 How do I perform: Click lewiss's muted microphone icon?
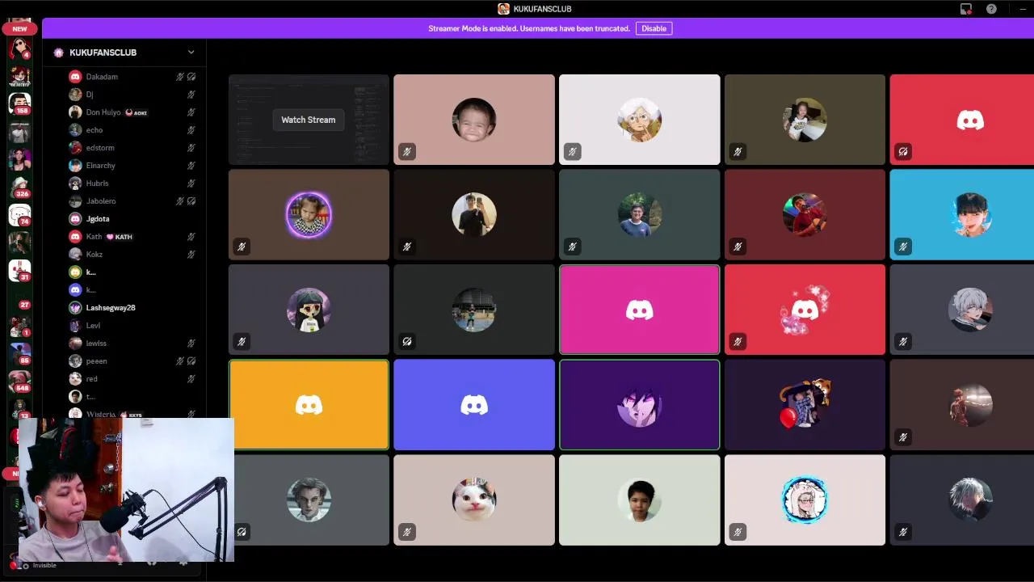(x=191, y=344)
